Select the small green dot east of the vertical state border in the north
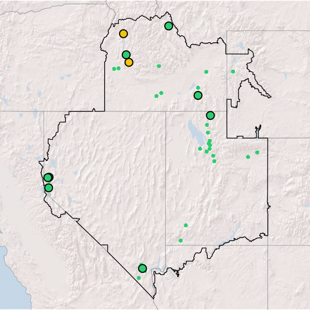 pyautogui.click(x=233, y=72)
